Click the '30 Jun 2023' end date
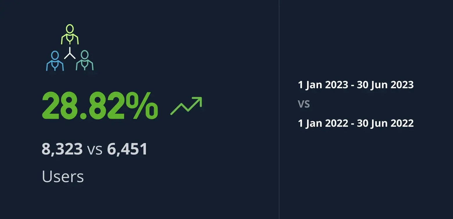453x219 pixels. [385, 85]
